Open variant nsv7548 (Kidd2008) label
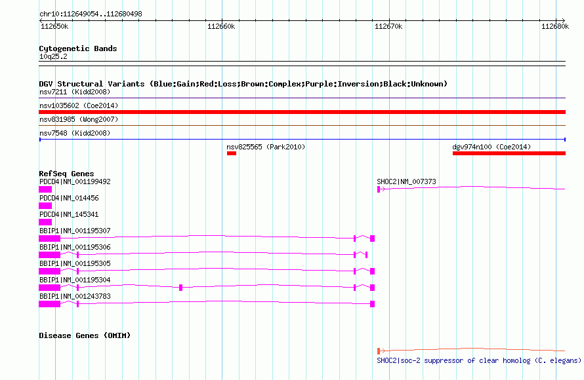The image size is (584, 380). [x=75, y=133]
